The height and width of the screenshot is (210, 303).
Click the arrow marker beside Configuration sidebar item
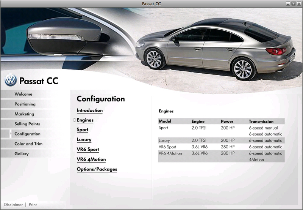pos(11,134)
